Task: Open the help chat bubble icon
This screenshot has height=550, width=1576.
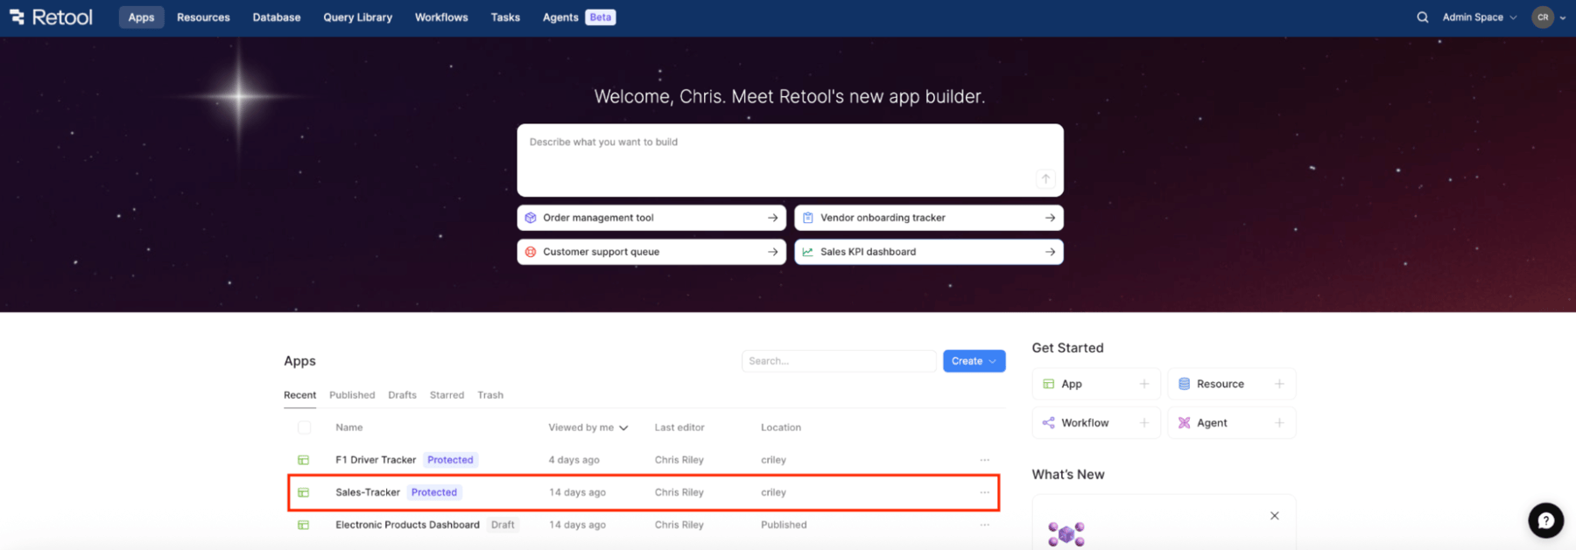Action: [1545, 521]
